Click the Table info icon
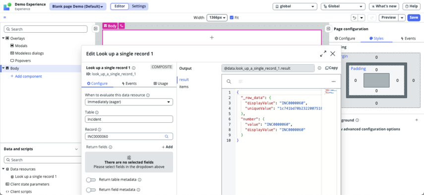This screenshot has width=424, height=195. point(97,112)
